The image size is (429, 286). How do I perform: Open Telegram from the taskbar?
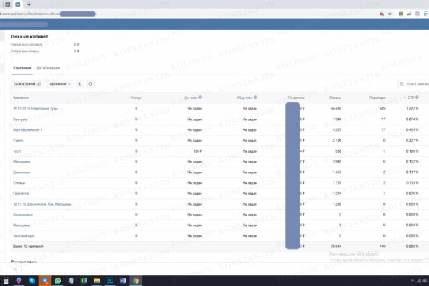pos(45,281)
